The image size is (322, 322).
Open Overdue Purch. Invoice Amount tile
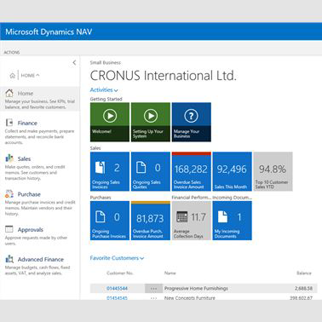(151, 220)
